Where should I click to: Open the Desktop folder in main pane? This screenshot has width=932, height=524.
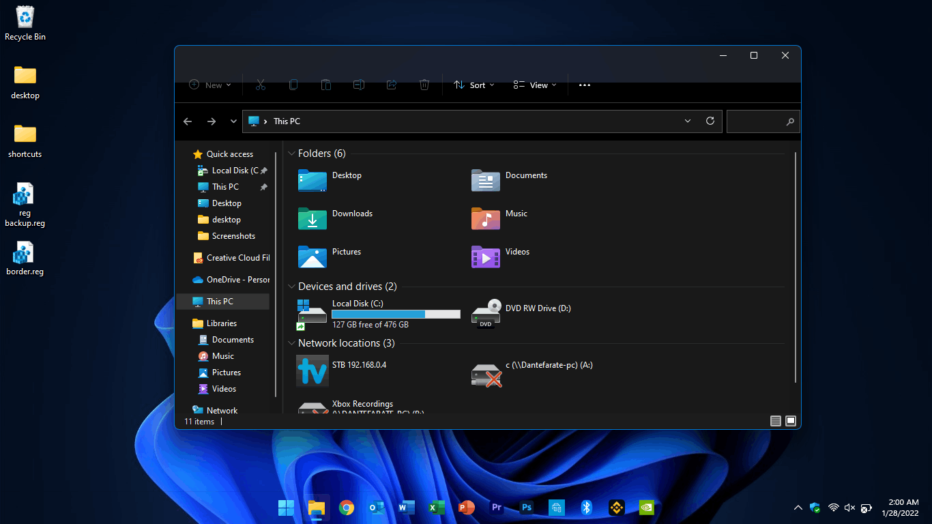point(330,180)
